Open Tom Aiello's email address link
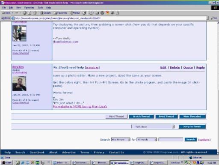The height and width of the screenshot is (165, 219). 65,42
